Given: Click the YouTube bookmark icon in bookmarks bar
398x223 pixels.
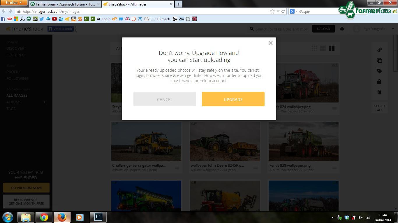Looking at the screenshot, I should pos(54,19).
